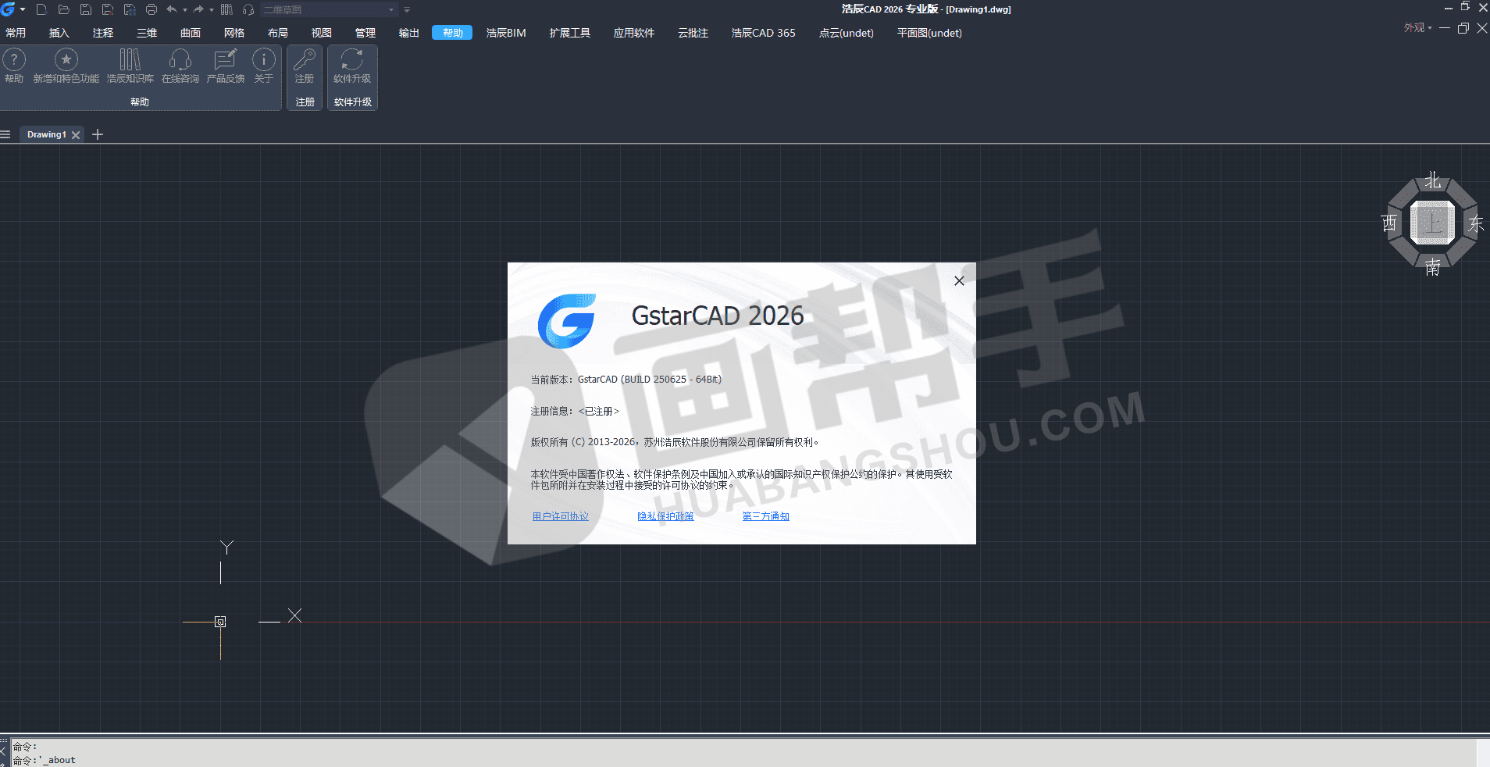The height and width of the screenshot is (767, 1490).
Task: Save the drawing with the Save icon
Action: 86,9
